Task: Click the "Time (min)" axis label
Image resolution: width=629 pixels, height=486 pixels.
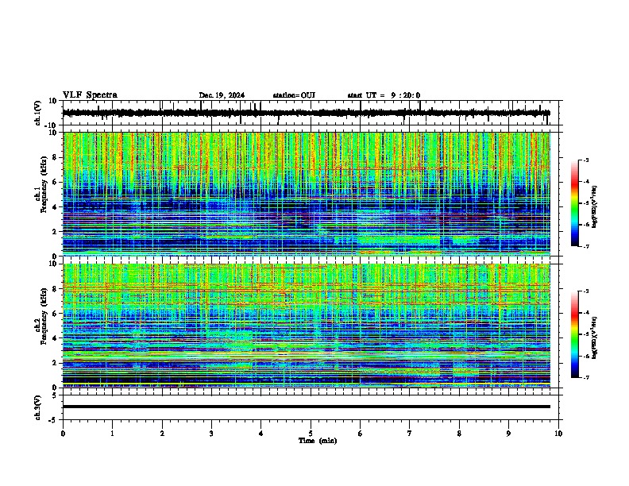Action: click(318, 441)
